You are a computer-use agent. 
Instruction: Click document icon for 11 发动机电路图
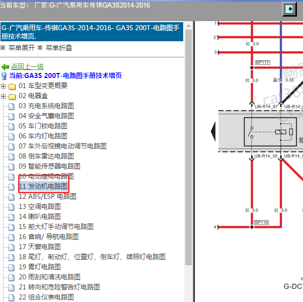(12, 187)
